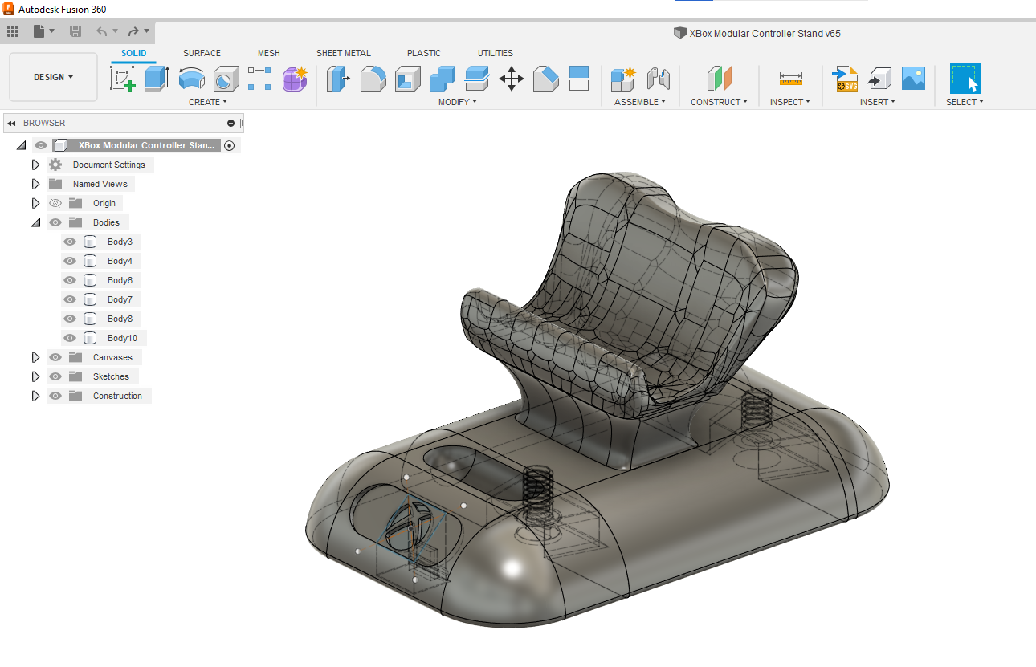Collapse the Bodies folder

(35, 222)
